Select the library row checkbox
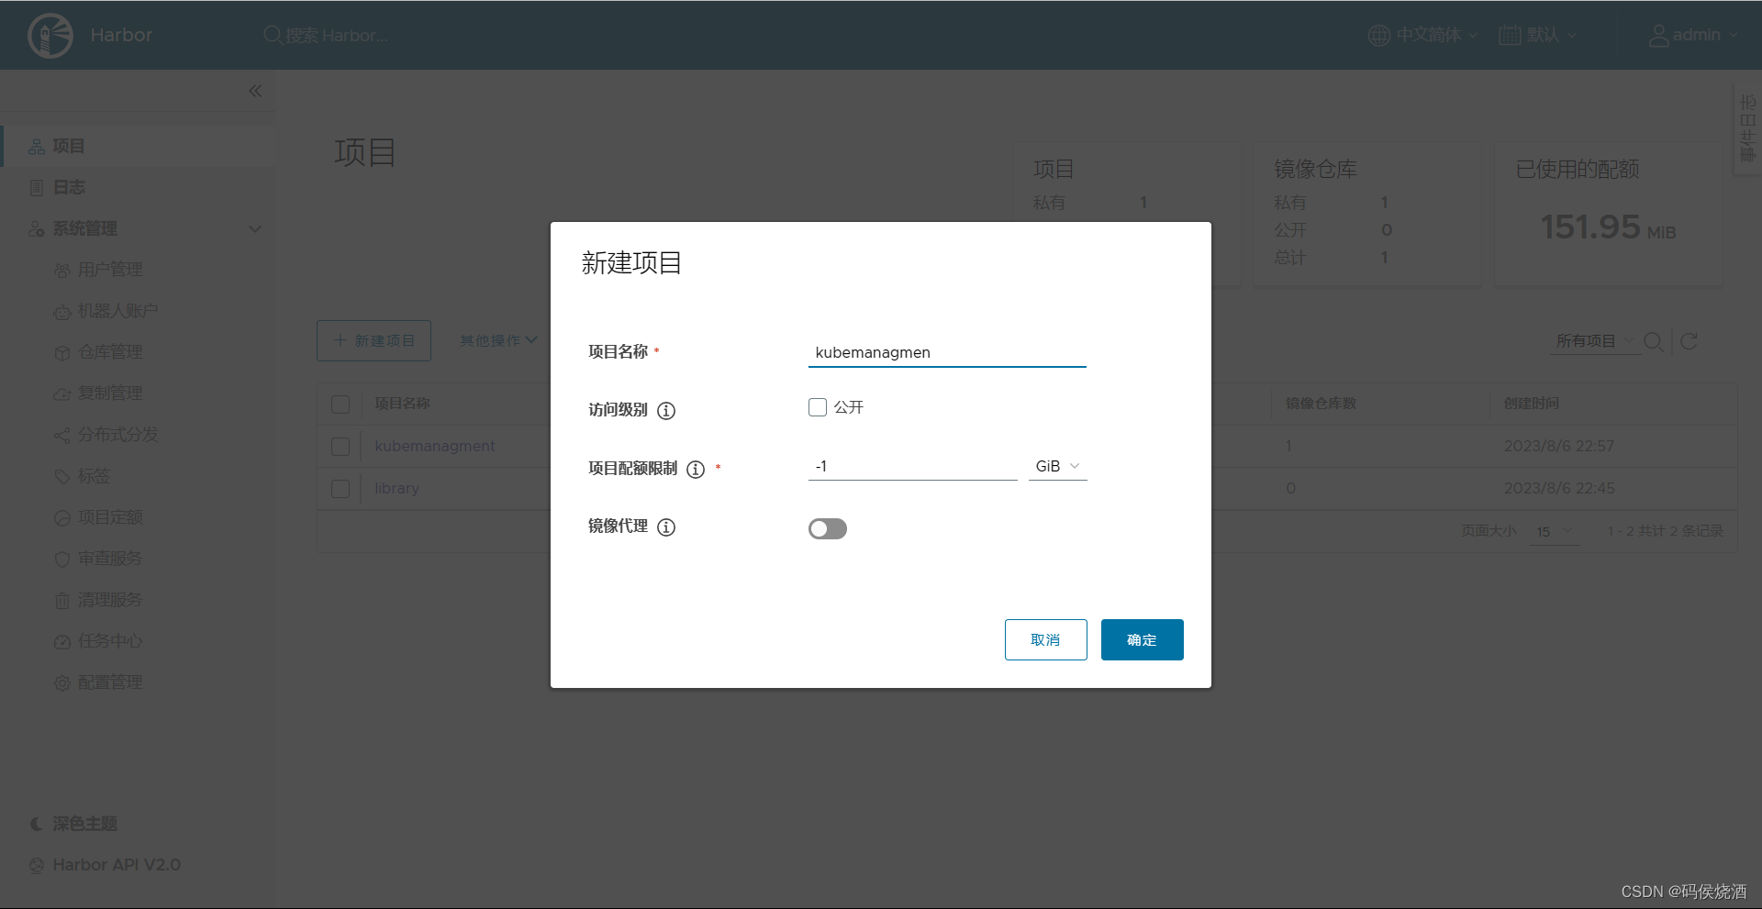 tap(340, 489)
